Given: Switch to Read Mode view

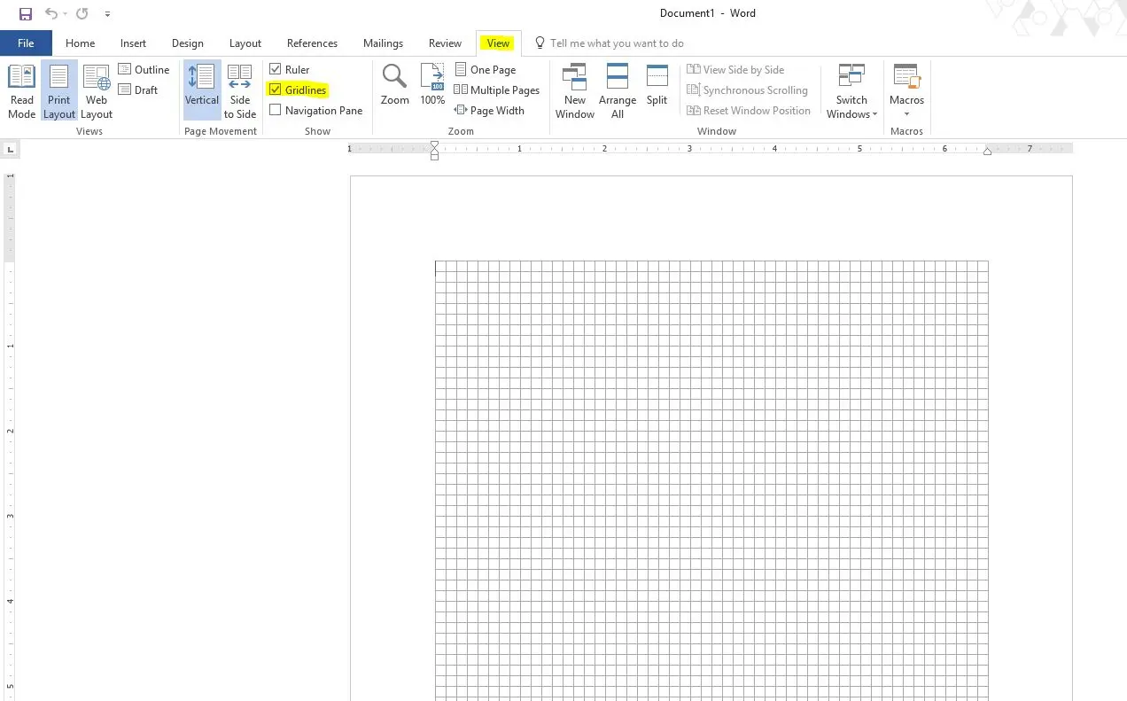Looking at the screenshot, I should [x=21, y=91].
